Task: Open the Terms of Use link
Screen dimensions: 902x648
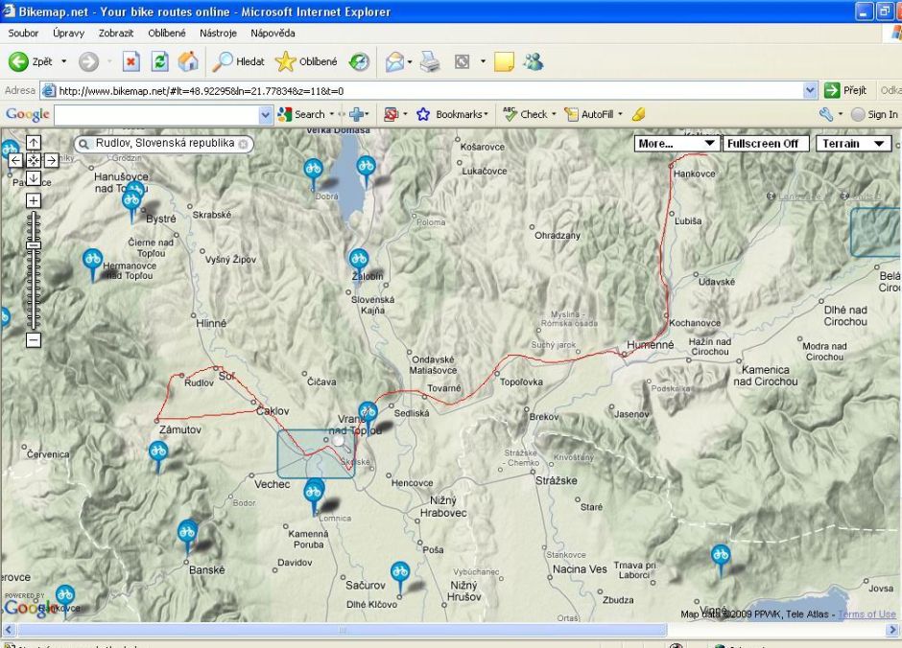Action: pyautogui.click(x=866, y=614)
